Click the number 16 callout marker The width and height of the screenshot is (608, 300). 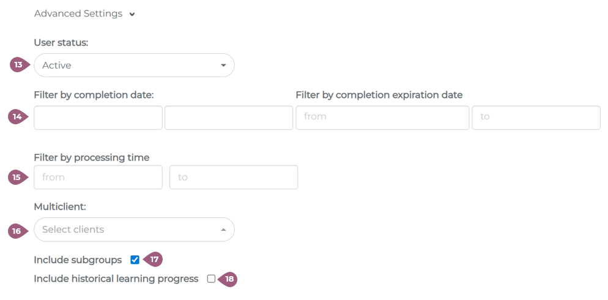pyautogui.click(x=18, y=230)
